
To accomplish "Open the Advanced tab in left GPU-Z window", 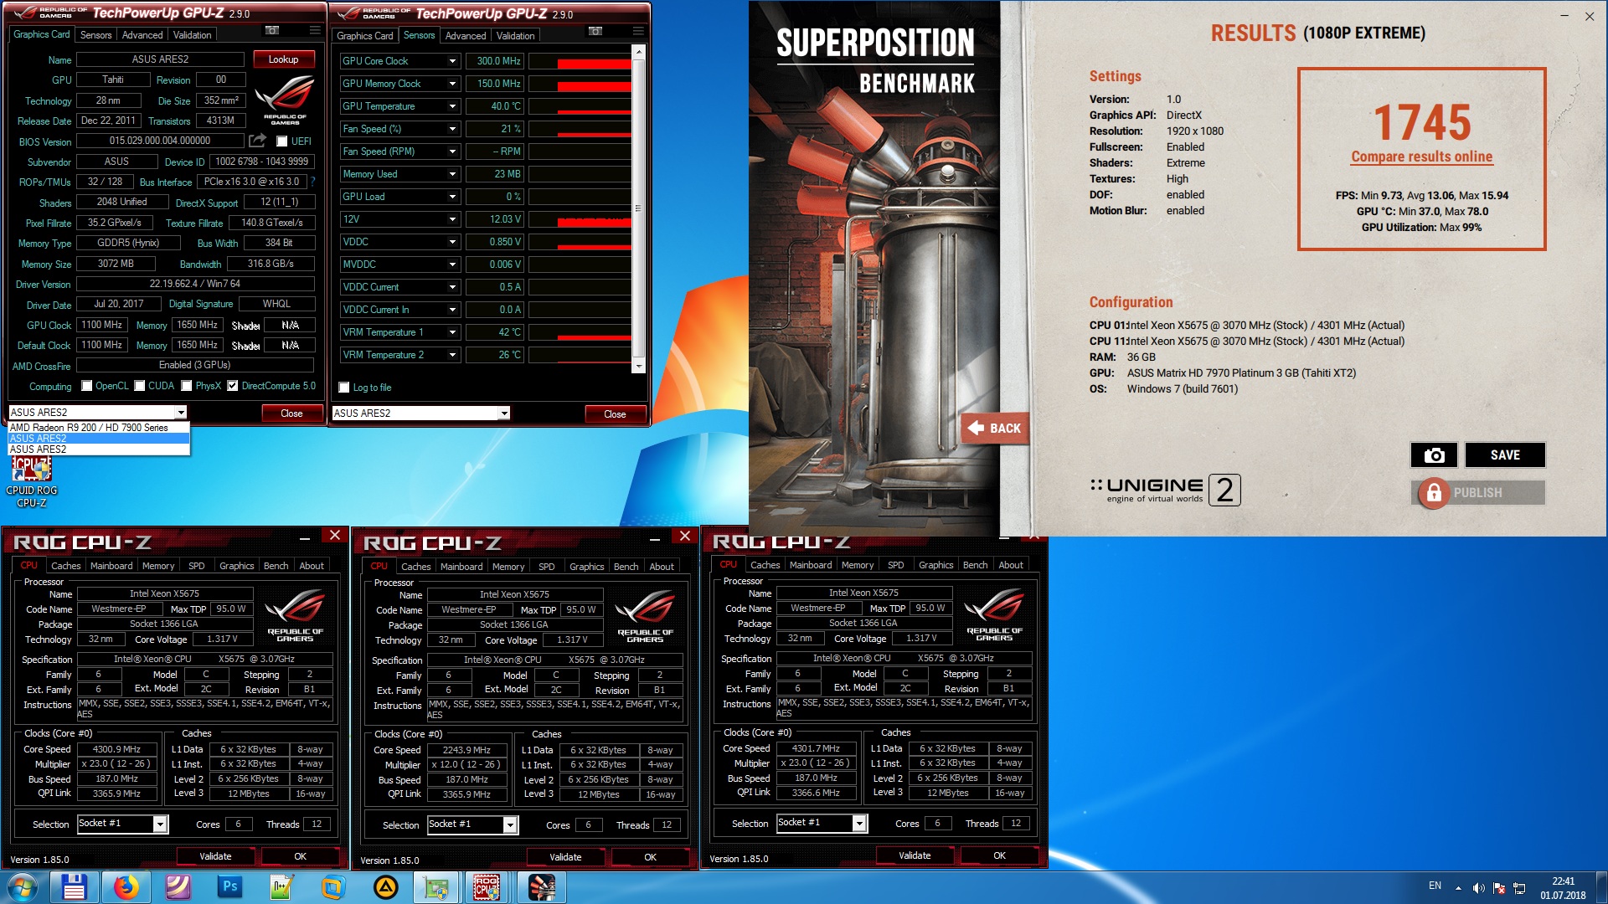I will (142, 35).
